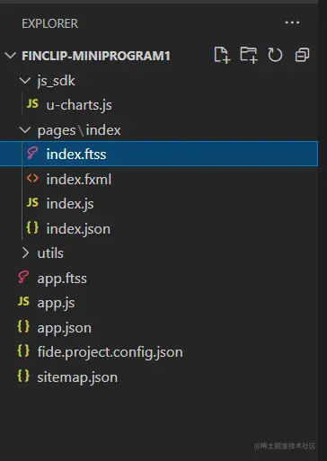Open sitemap.json file

(x=77, y=377)
